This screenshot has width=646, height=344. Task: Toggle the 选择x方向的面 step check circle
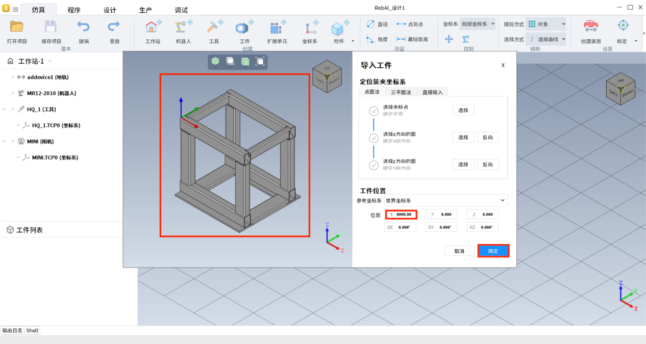click(x=374, y=138)
